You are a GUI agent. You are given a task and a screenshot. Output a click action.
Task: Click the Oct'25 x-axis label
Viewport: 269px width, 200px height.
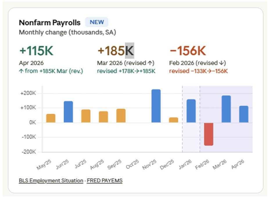132,164
